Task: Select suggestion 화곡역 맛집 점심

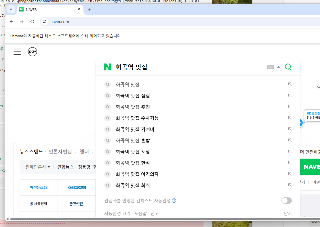Action: (198, 96)
